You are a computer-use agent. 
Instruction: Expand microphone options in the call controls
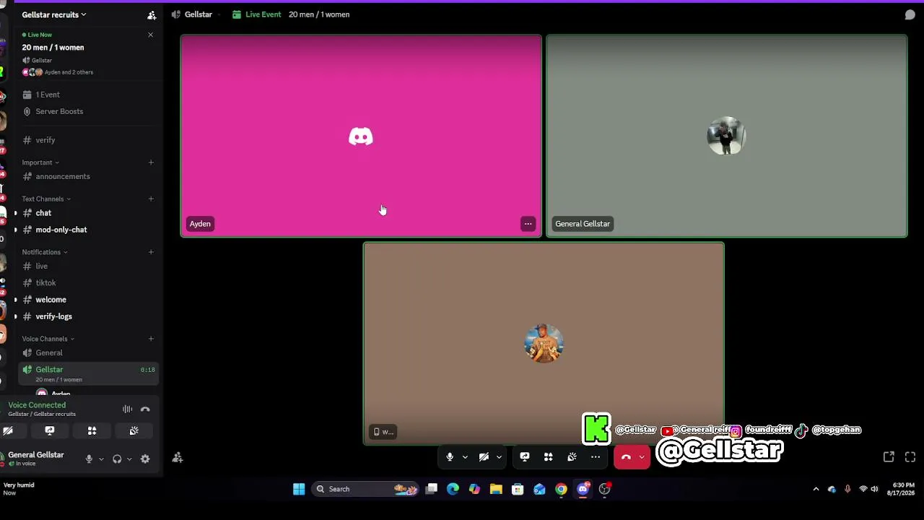coord(465,457)
